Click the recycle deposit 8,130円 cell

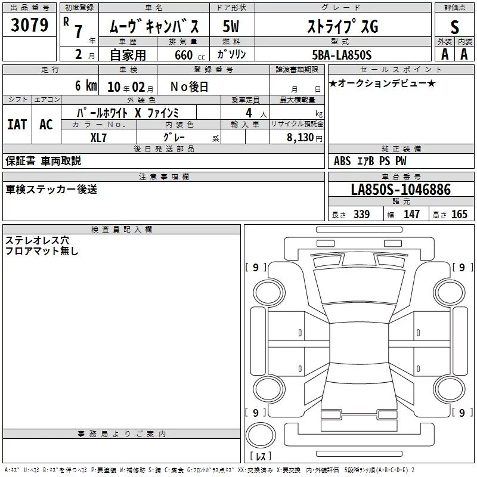(297, 137)
